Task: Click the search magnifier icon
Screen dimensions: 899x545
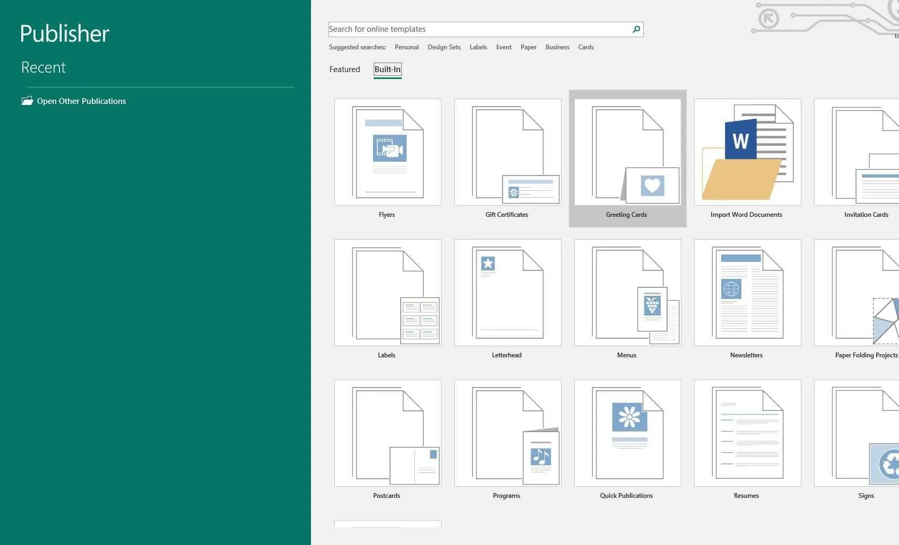Action: [636, 29]
